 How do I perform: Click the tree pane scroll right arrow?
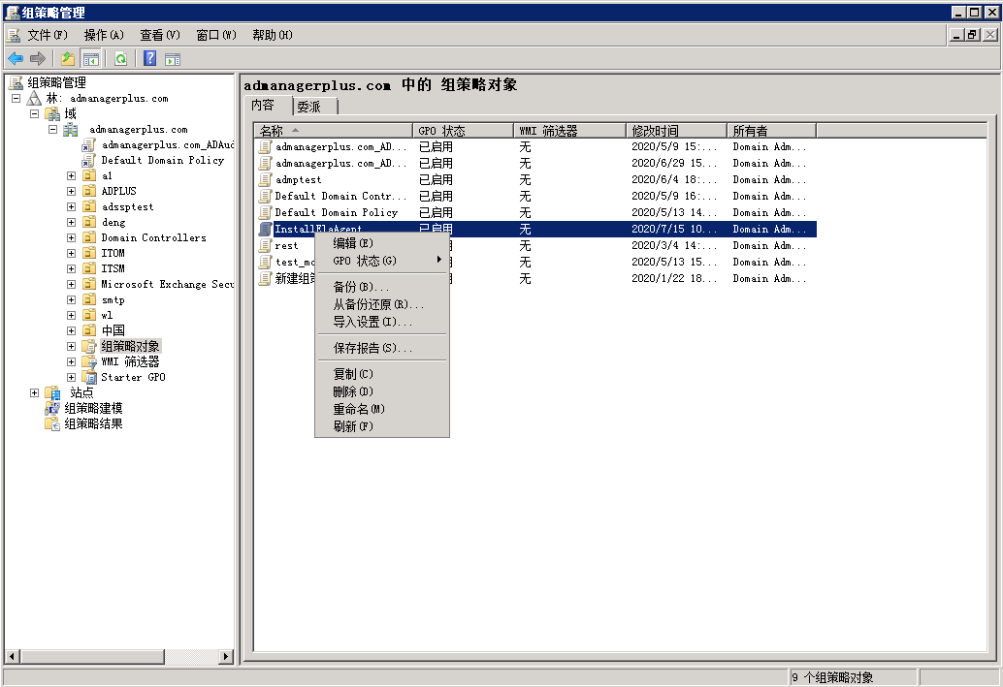pos(227,656)
